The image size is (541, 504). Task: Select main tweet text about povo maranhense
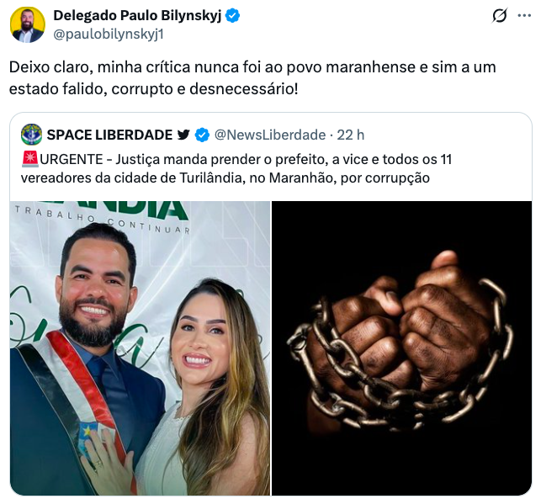pyautogui.click(x=252, y=78)
